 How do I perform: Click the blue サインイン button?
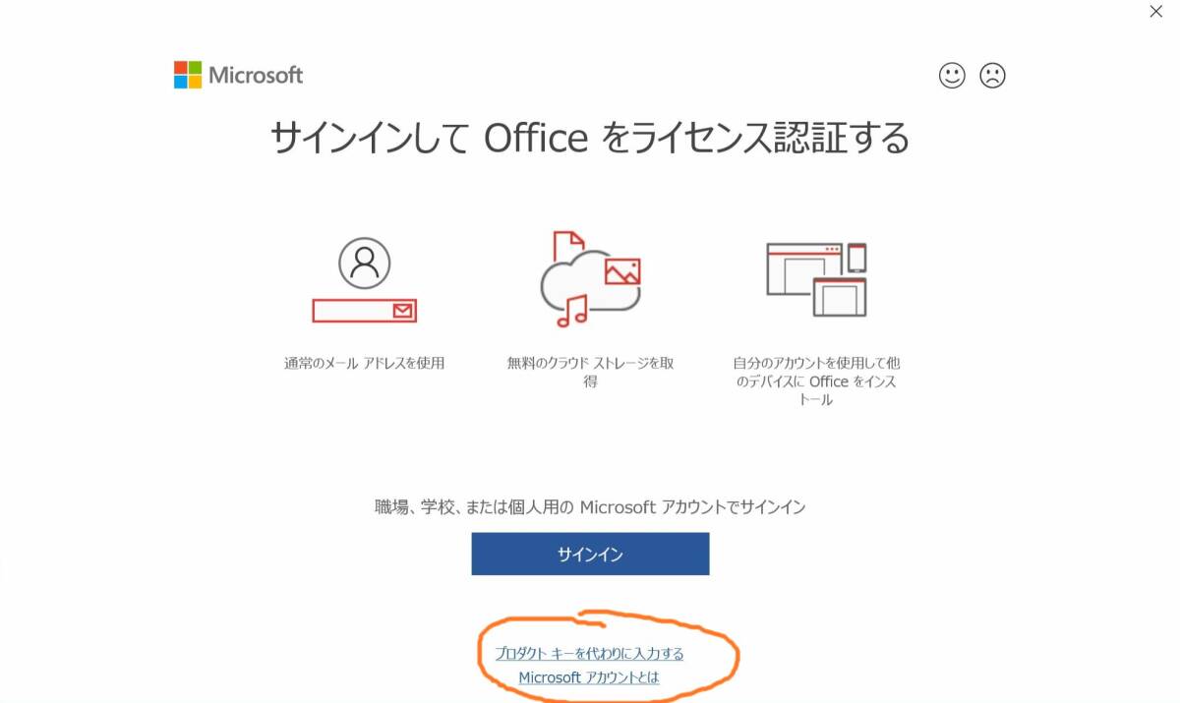coord(590,554)
